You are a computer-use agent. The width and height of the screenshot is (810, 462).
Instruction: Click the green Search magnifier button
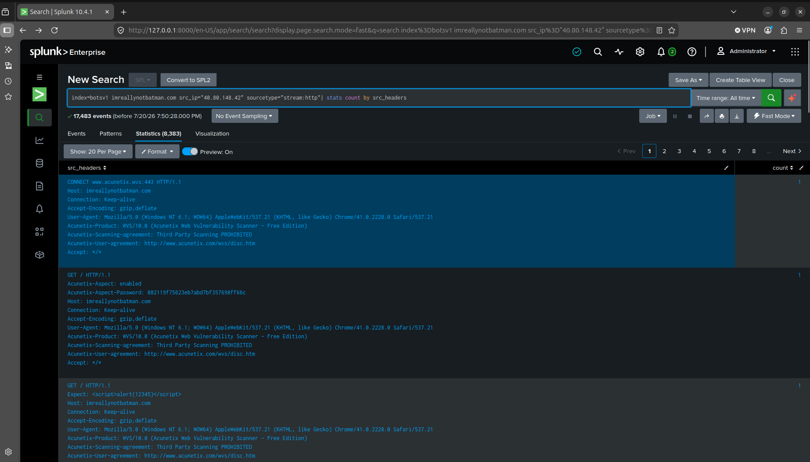point(771,98)
